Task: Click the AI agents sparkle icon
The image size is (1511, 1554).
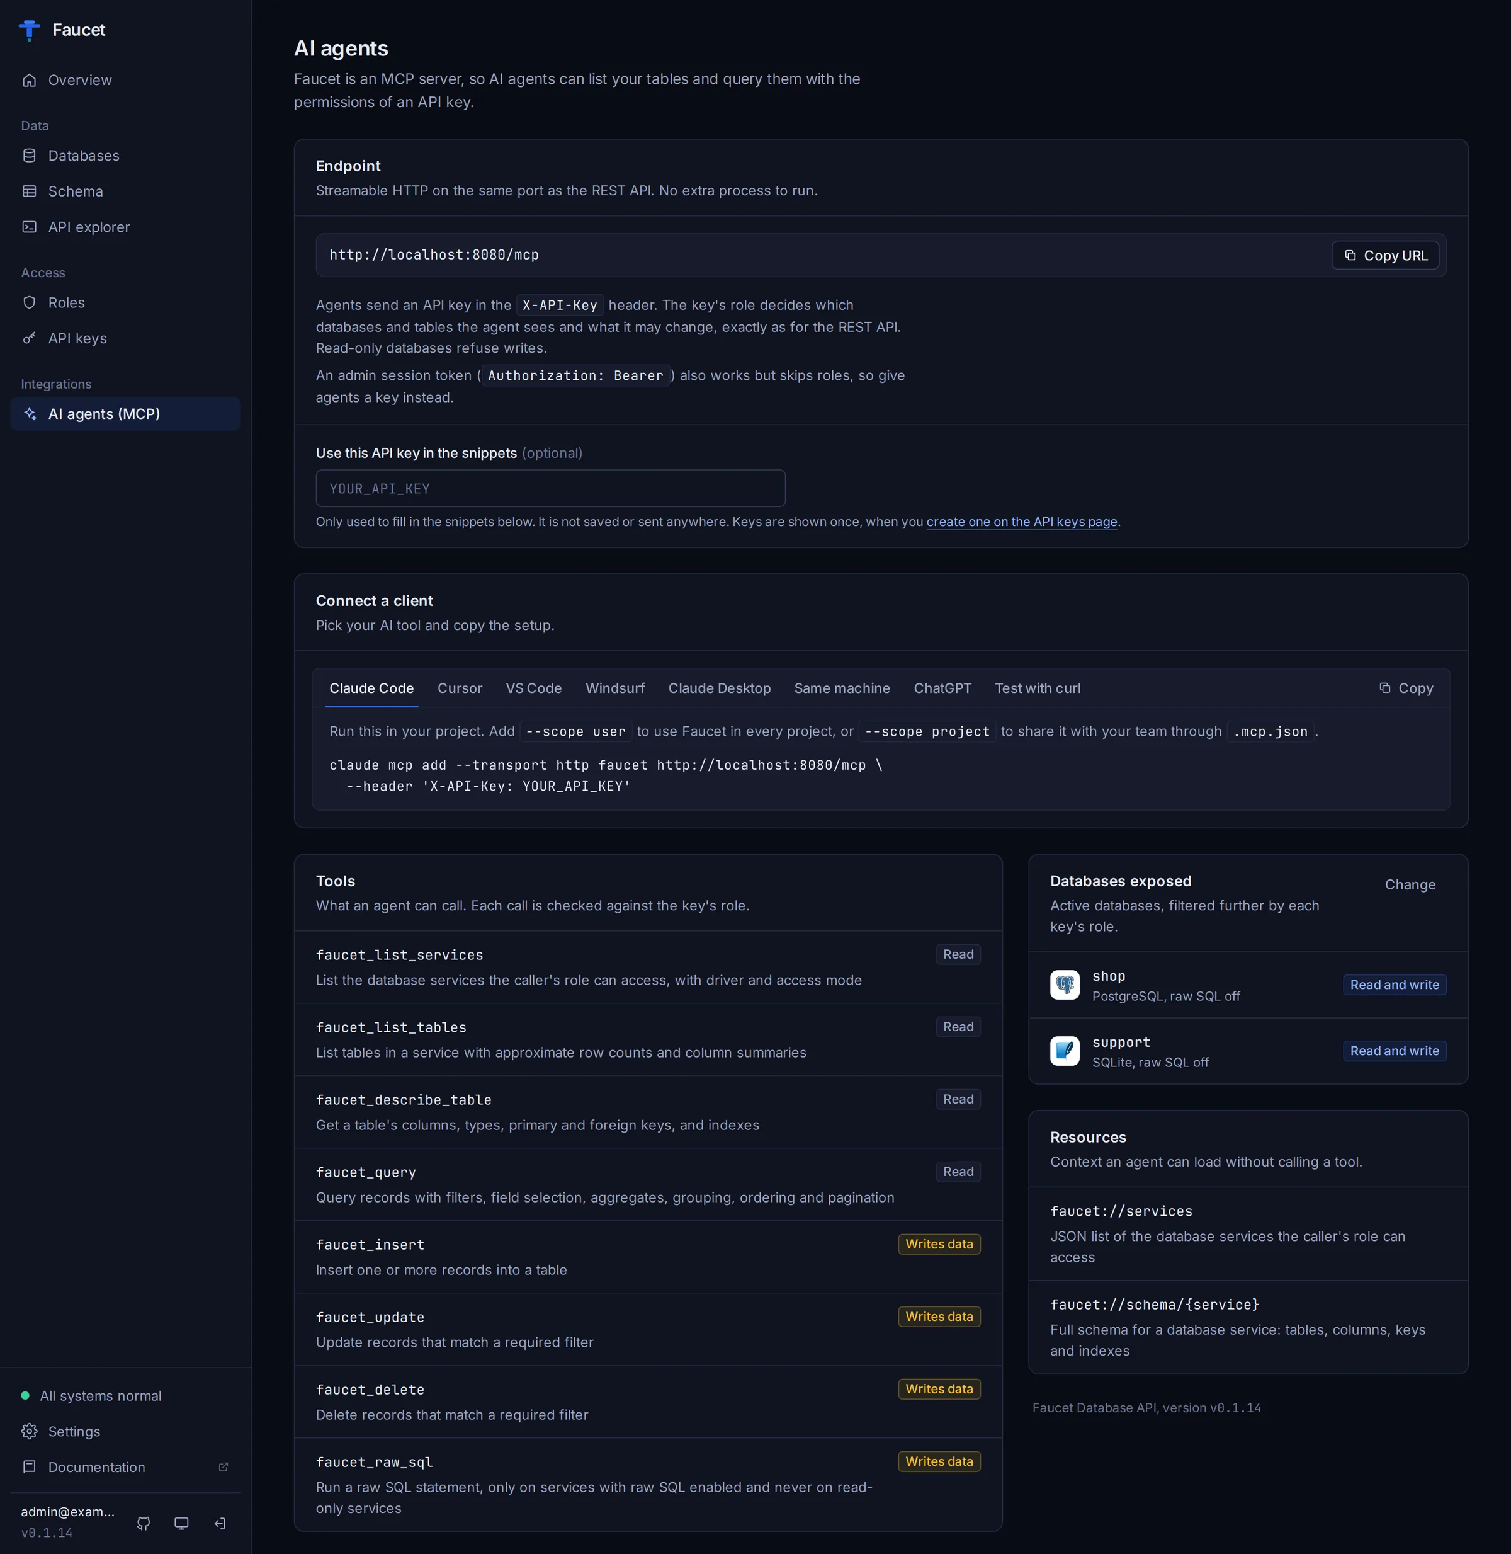Action: point(30,414)
